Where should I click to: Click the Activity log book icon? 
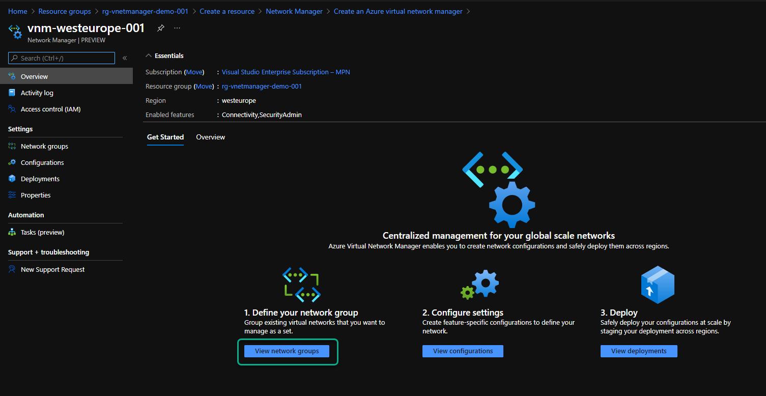(x=12, y=93)
